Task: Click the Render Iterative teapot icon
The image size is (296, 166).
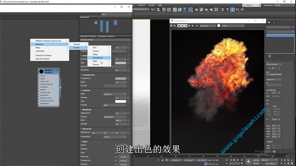Action: (x=211, y=9)
